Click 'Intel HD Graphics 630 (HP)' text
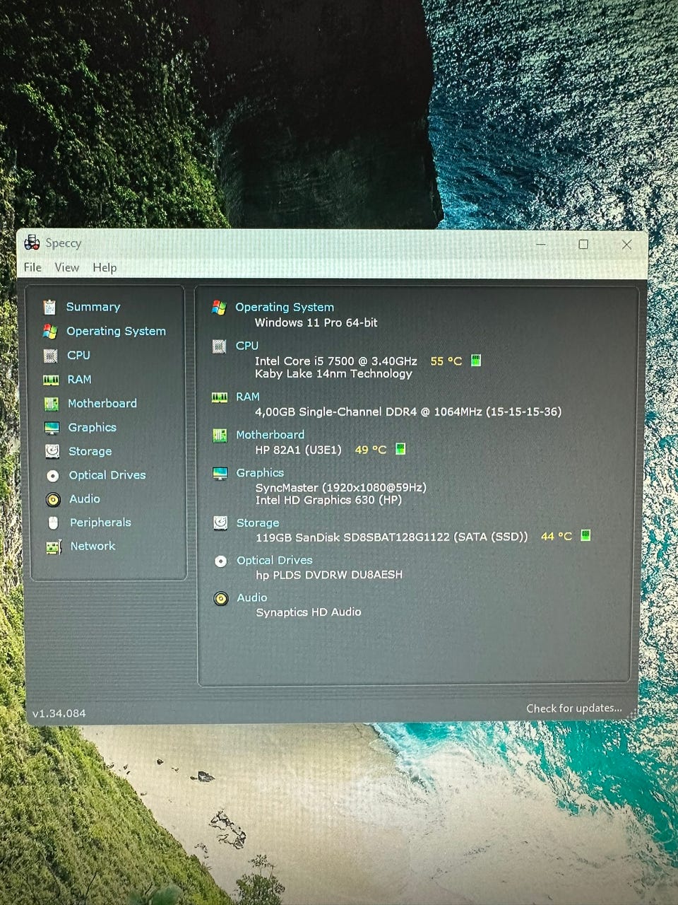The height and width of the screenshot is (905, 678). point(328,500)
